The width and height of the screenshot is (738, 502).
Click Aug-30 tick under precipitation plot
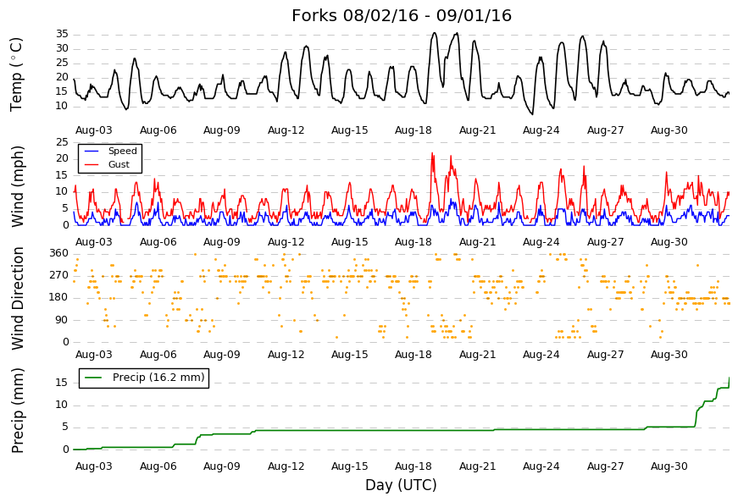click(669, 466)
